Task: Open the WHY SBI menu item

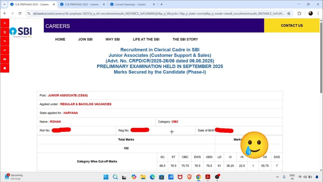Action: pyautogui.click(x=113, y=39)
